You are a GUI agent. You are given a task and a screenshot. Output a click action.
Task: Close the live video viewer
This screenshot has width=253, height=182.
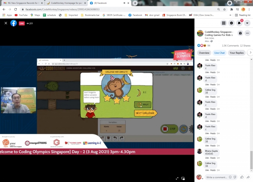point(6,23)
